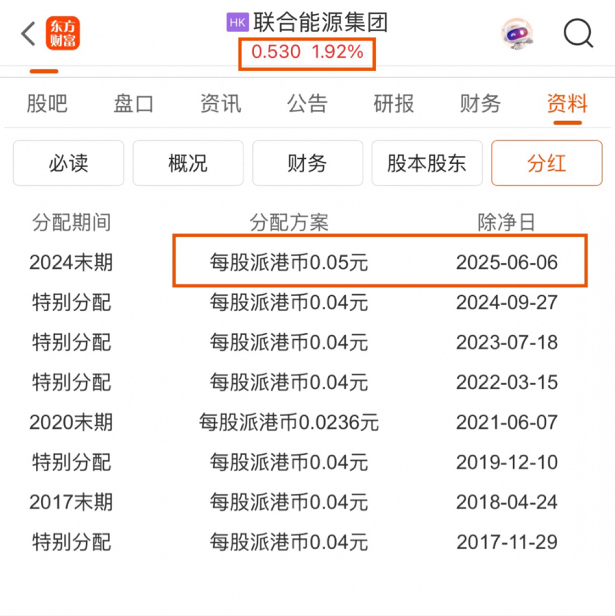Select the ex-date 2018-04-24
The width and height of the screenshot is (615, 616).
(507, 502)
